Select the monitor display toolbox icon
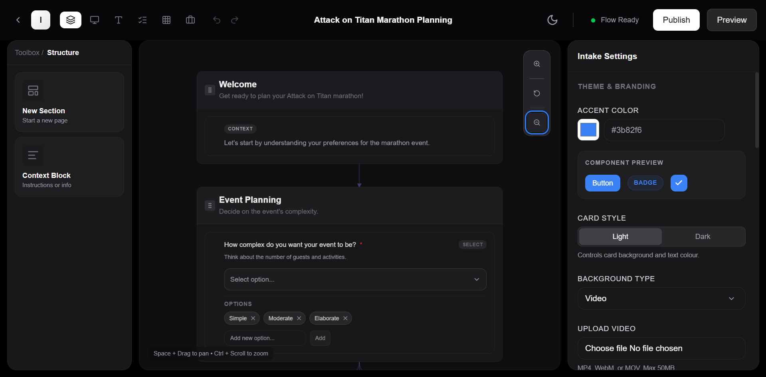This screenshot has height=377, width=766. [x=95, y=20]
